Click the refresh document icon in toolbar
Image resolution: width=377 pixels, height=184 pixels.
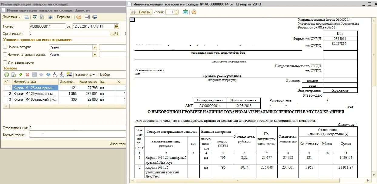click(35, 17)
